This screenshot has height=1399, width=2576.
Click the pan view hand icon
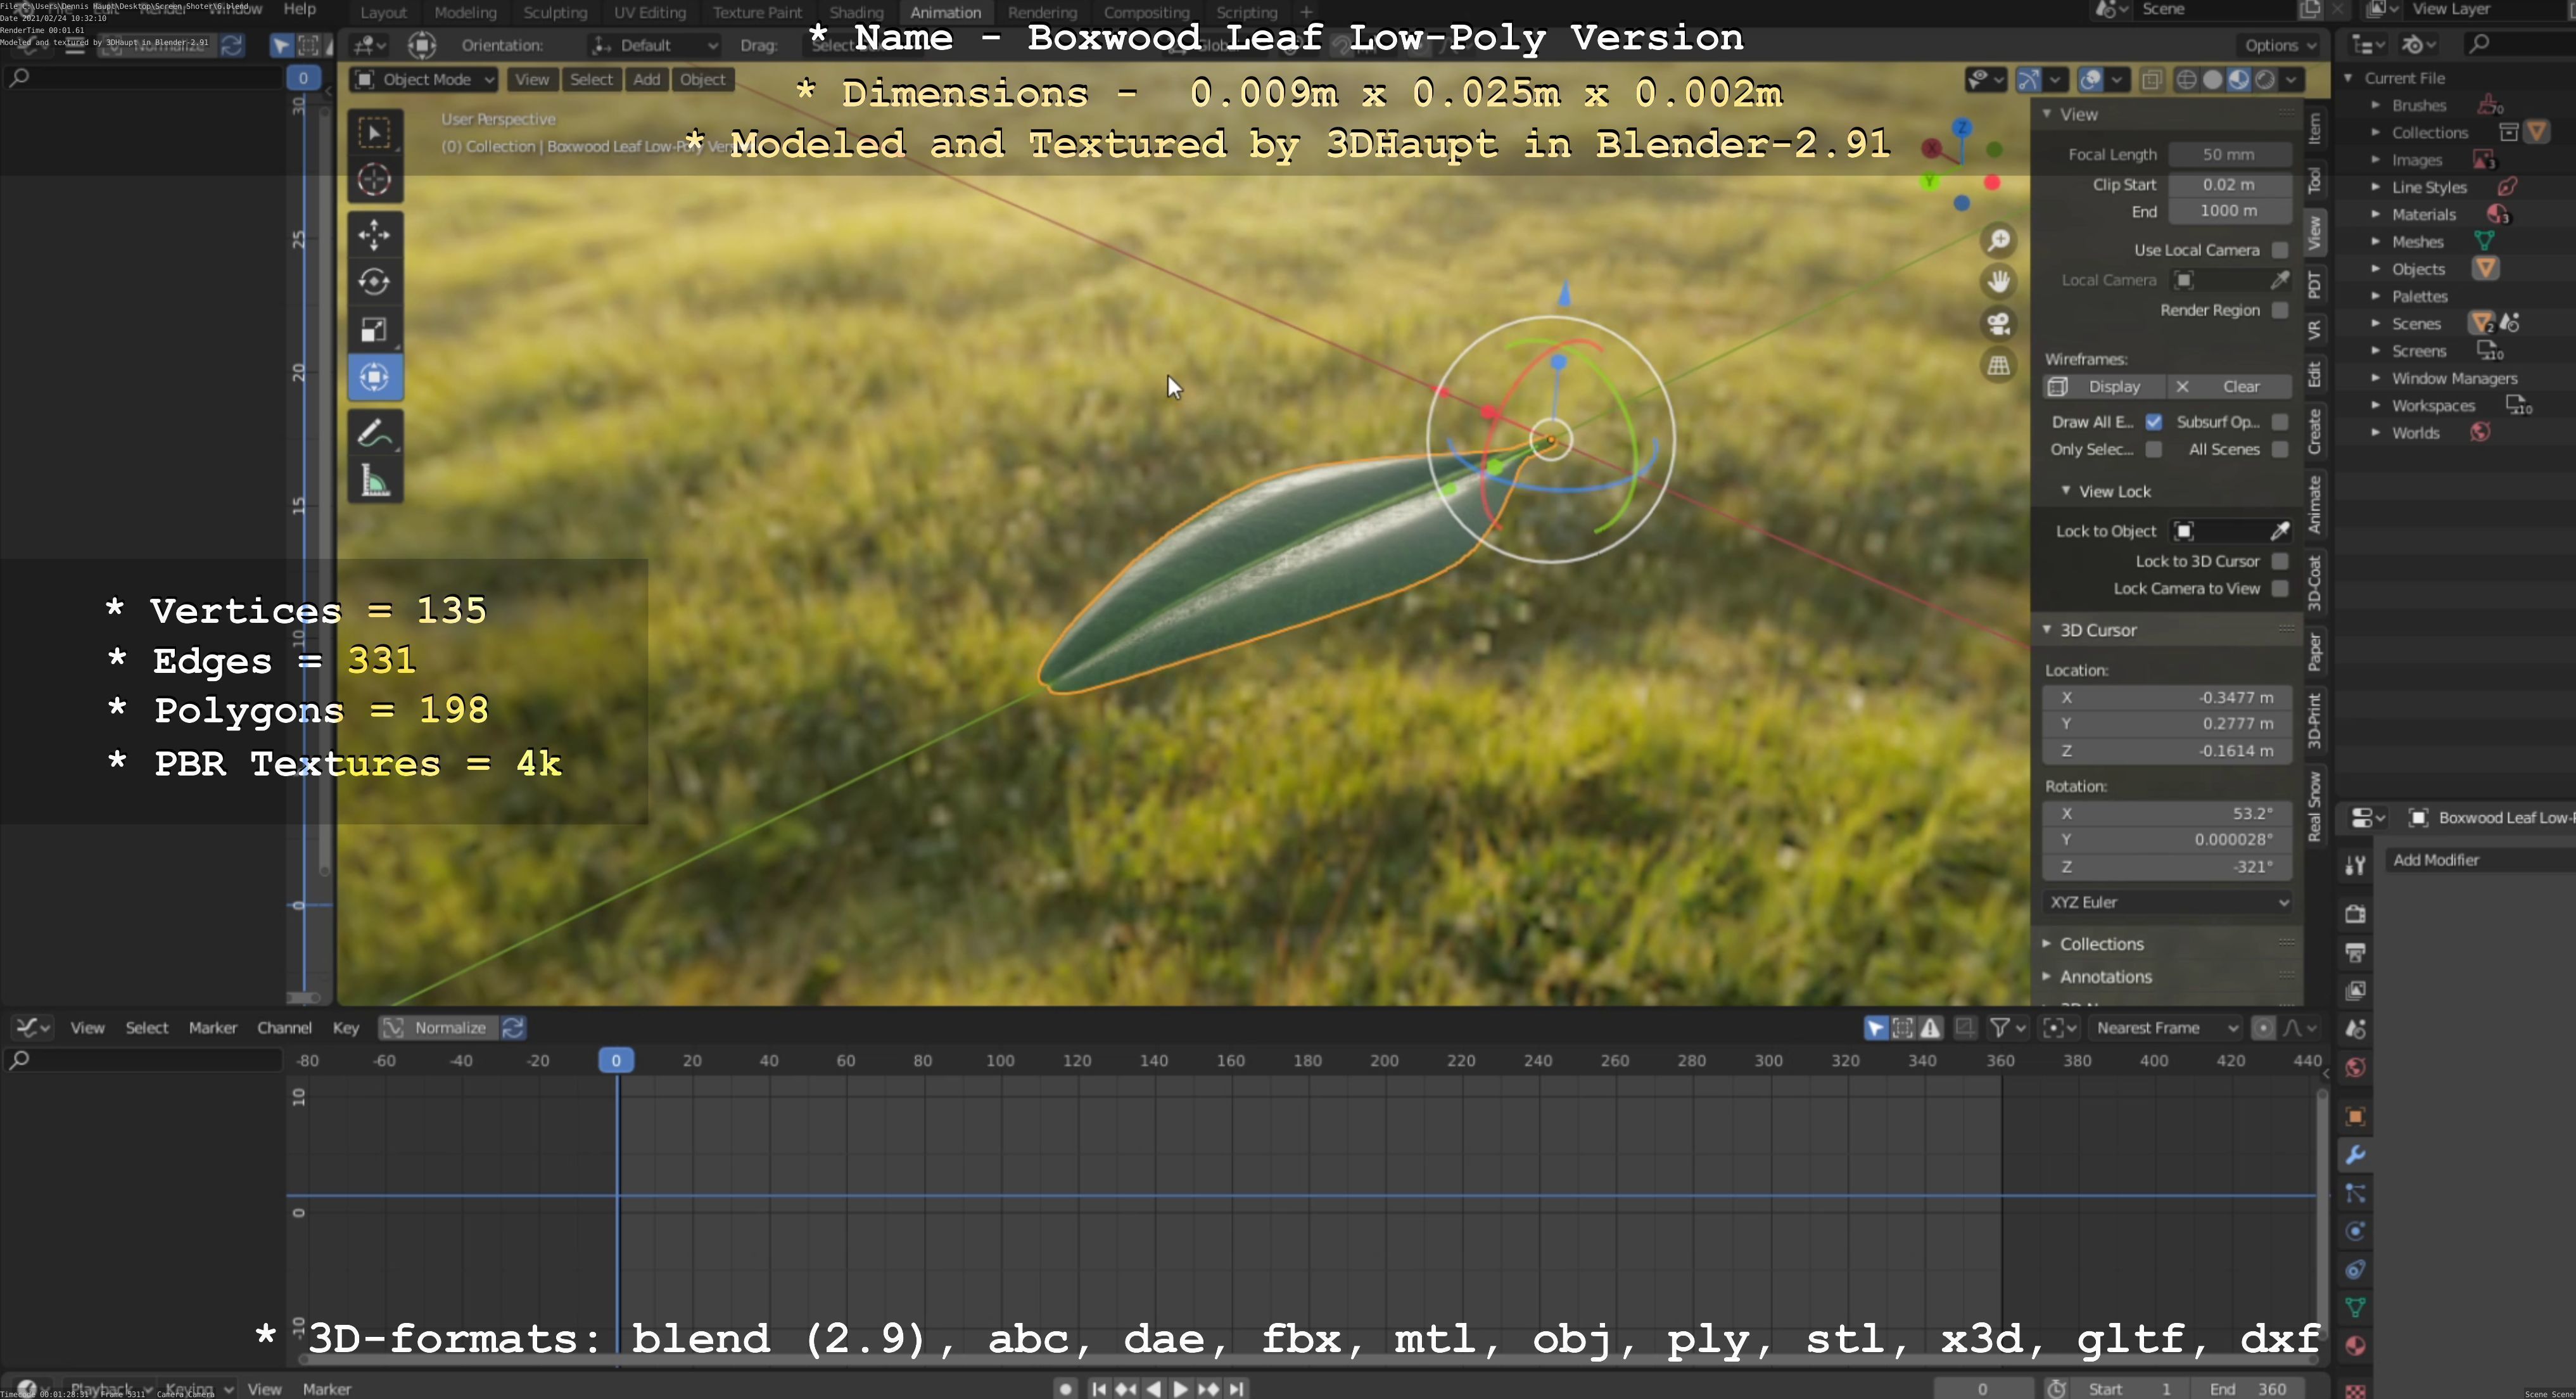tap(1998, 282)
